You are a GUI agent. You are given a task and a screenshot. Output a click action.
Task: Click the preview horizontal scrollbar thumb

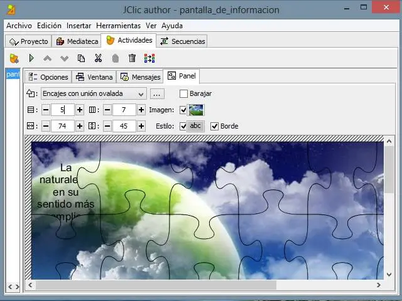pyautogui.click(x=156, y=285)
